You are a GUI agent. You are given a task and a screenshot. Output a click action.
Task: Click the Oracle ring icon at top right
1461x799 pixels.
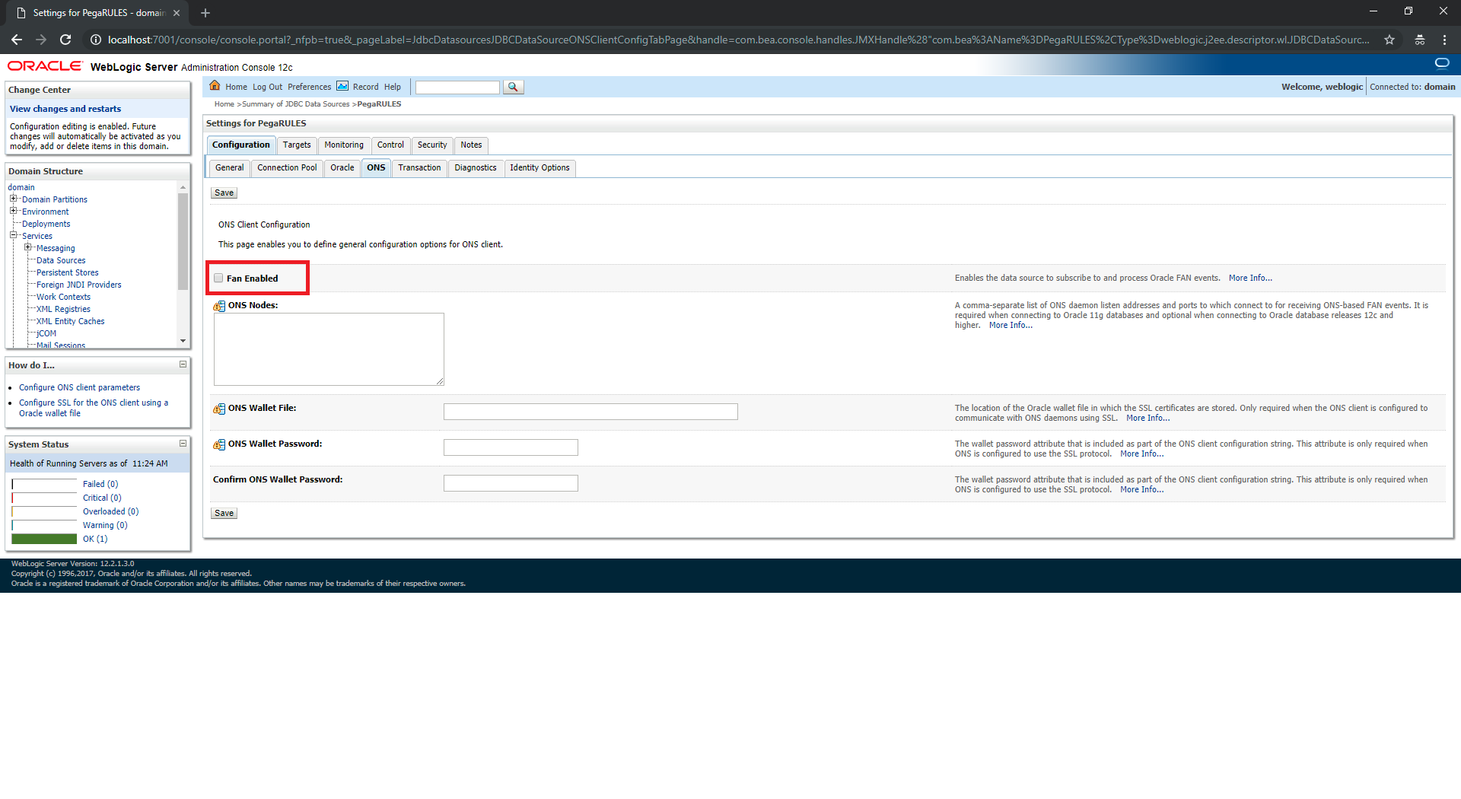point(1442,63)
